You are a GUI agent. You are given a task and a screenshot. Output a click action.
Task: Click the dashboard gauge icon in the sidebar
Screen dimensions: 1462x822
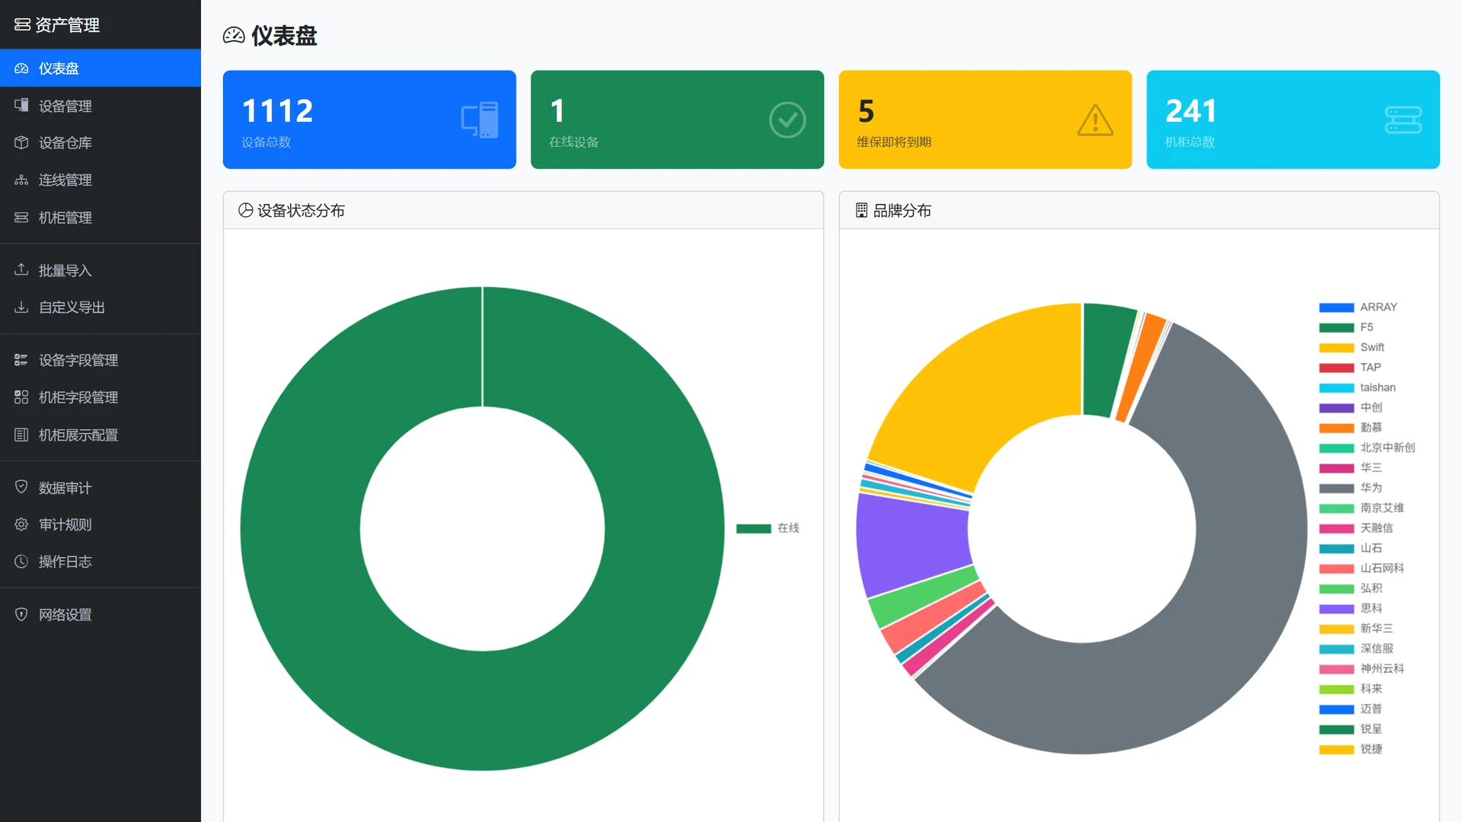tap(21, 68)
